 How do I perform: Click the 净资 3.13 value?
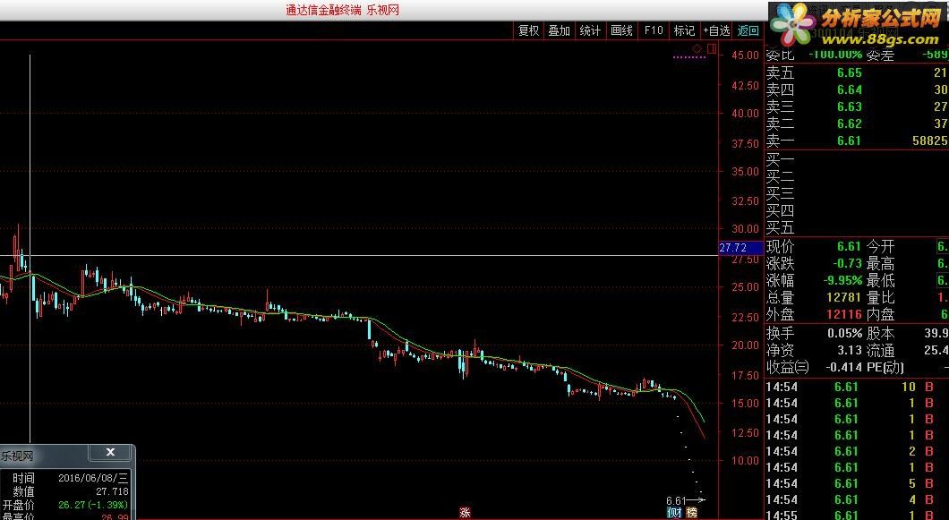(849, 350)
